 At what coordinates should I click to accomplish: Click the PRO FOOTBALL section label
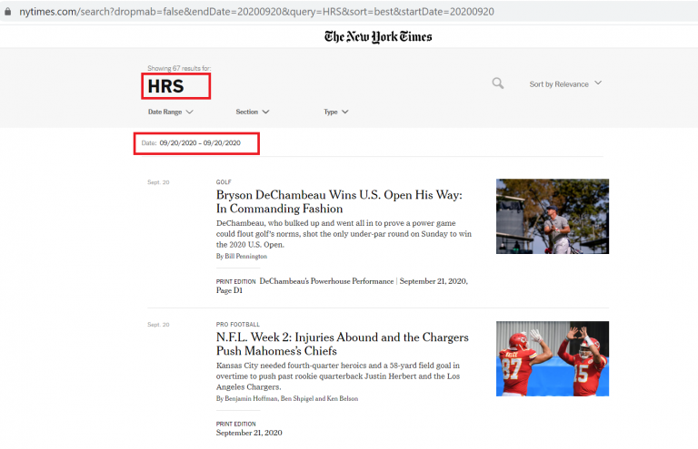238,325
